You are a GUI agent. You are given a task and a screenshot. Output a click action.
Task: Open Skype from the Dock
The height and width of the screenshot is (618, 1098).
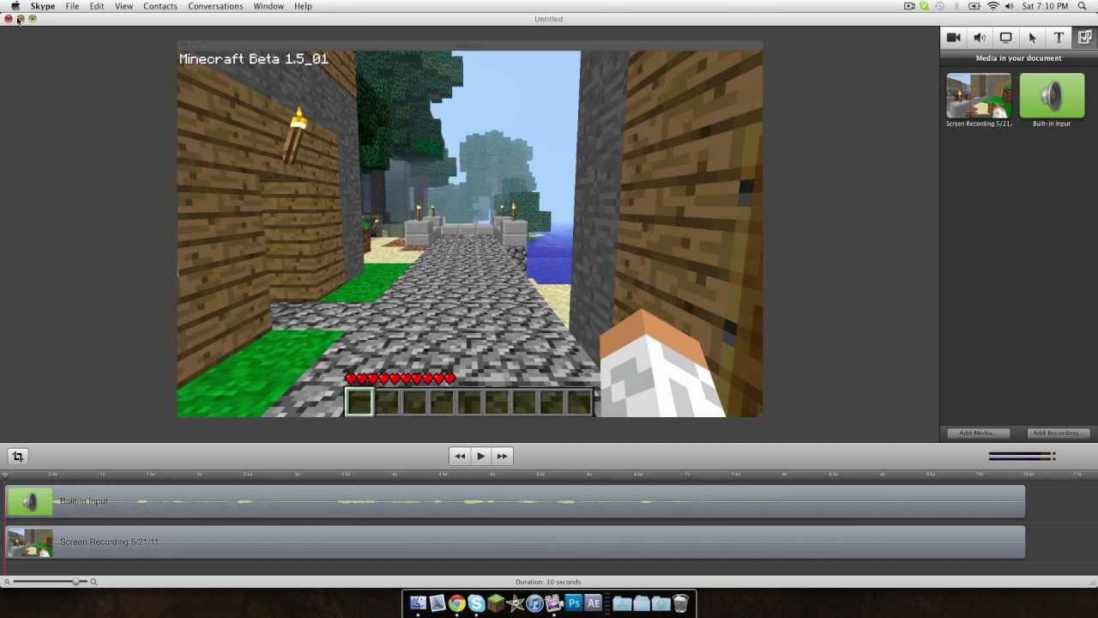[476, 603]
